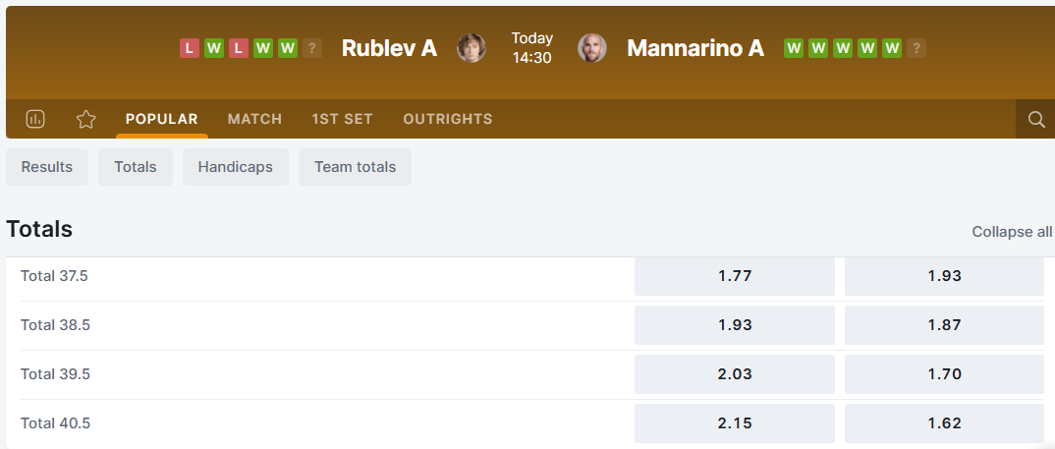1055x449 pixels.
Task: Filter markets by Results
Action: tap(47, 167)
